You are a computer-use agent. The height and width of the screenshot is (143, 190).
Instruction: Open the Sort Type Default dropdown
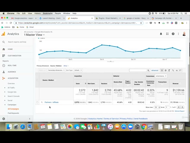[x=78, y=70]
